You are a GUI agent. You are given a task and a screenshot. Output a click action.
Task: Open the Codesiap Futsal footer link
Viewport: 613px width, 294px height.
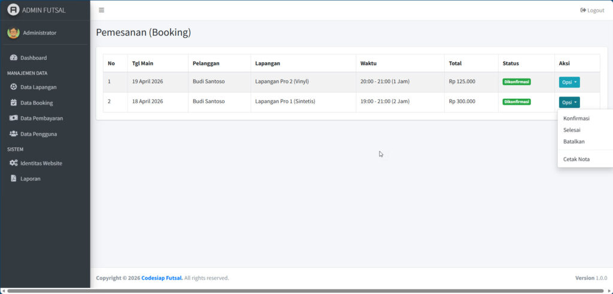pyautogui.click(x=162, y=278)
